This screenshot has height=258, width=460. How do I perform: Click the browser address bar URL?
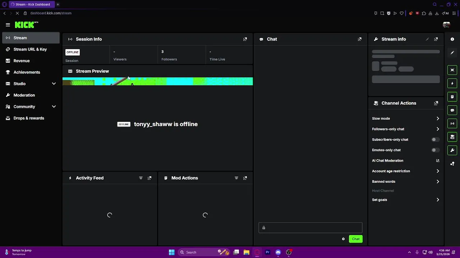click(51, 13)
